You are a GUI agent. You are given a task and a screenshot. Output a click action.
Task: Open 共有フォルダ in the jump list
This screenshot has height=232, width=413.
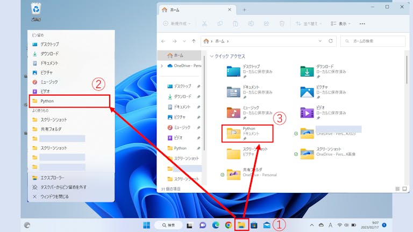click(71, 129)
